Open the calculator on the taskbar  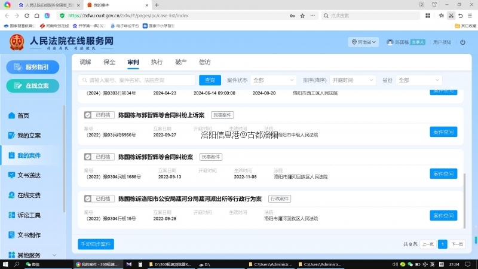pyautogui.click(x=140, y=264)
